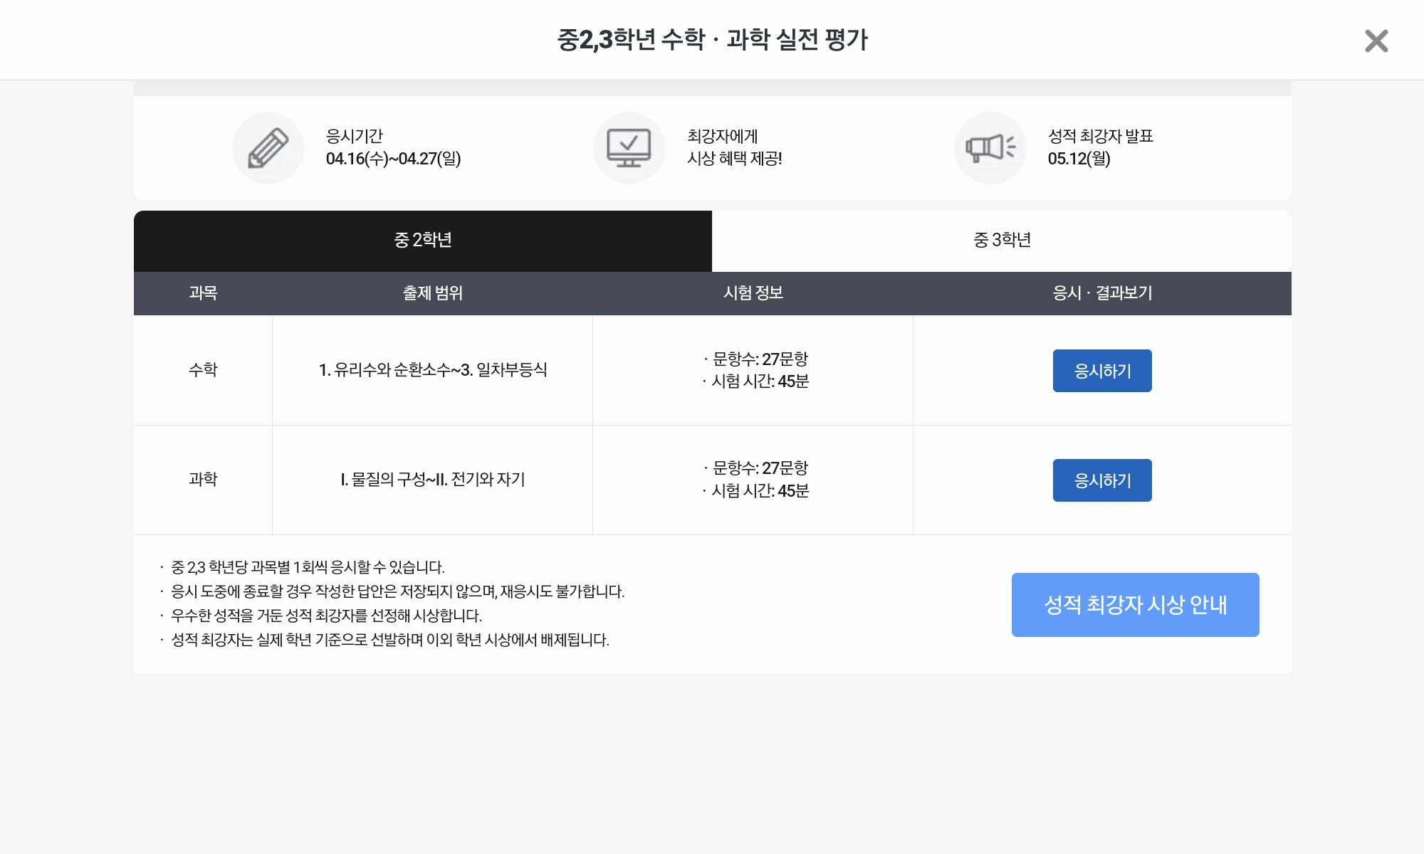Start the 수학 exam with 응시하기
1424x854 pixels.
click(1102, 371)
